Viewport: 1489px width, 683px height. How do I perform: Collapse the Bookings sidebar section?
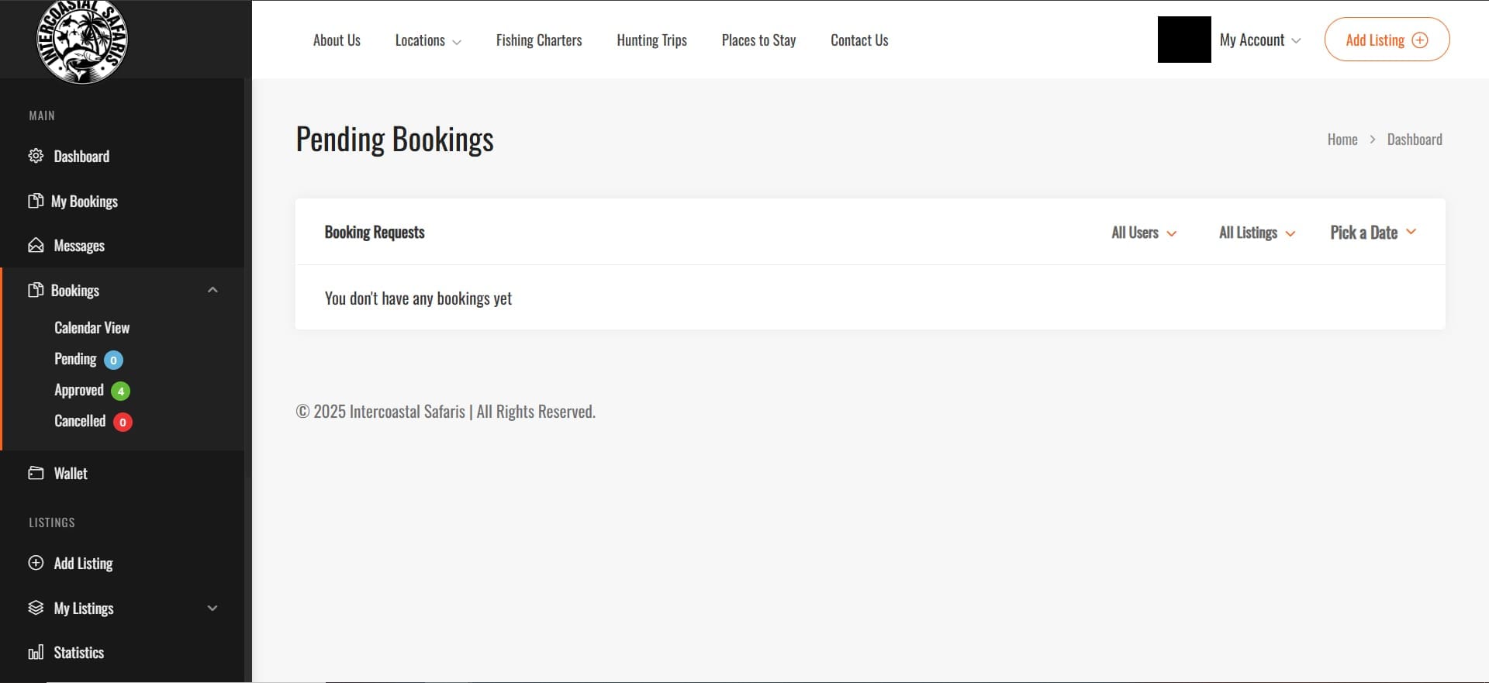(x=212, y=290)
